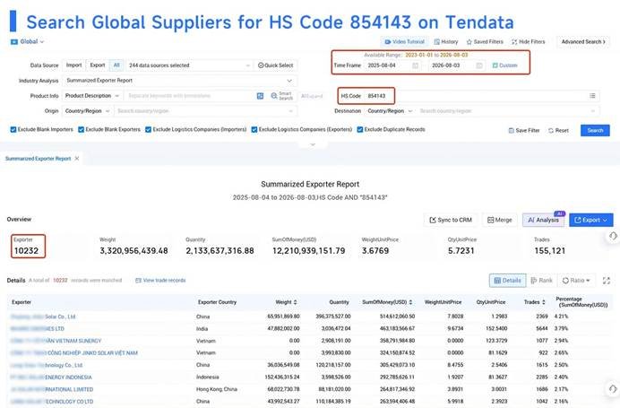Open the Export dropdown button

pyautogui.click(x=591, y=220)
